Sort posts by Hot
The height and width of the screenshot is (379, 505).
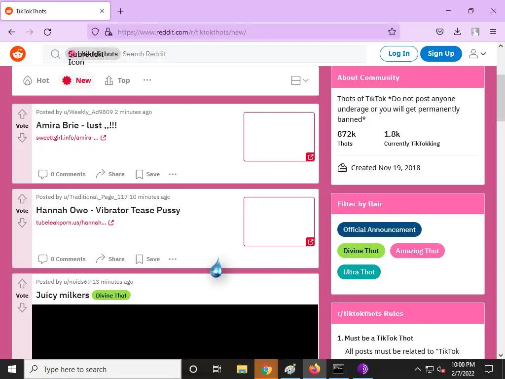tap(36, 80)
